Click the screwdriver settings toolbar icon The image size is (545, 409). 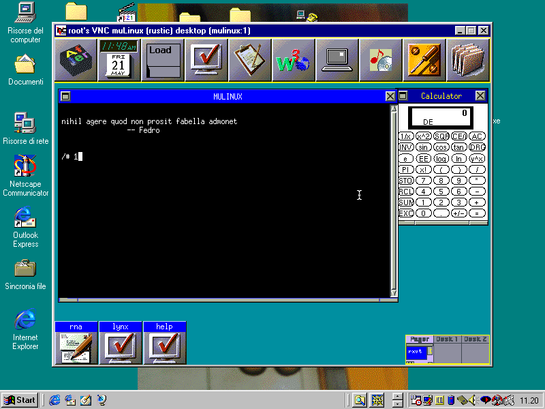(x=424, y=59)
